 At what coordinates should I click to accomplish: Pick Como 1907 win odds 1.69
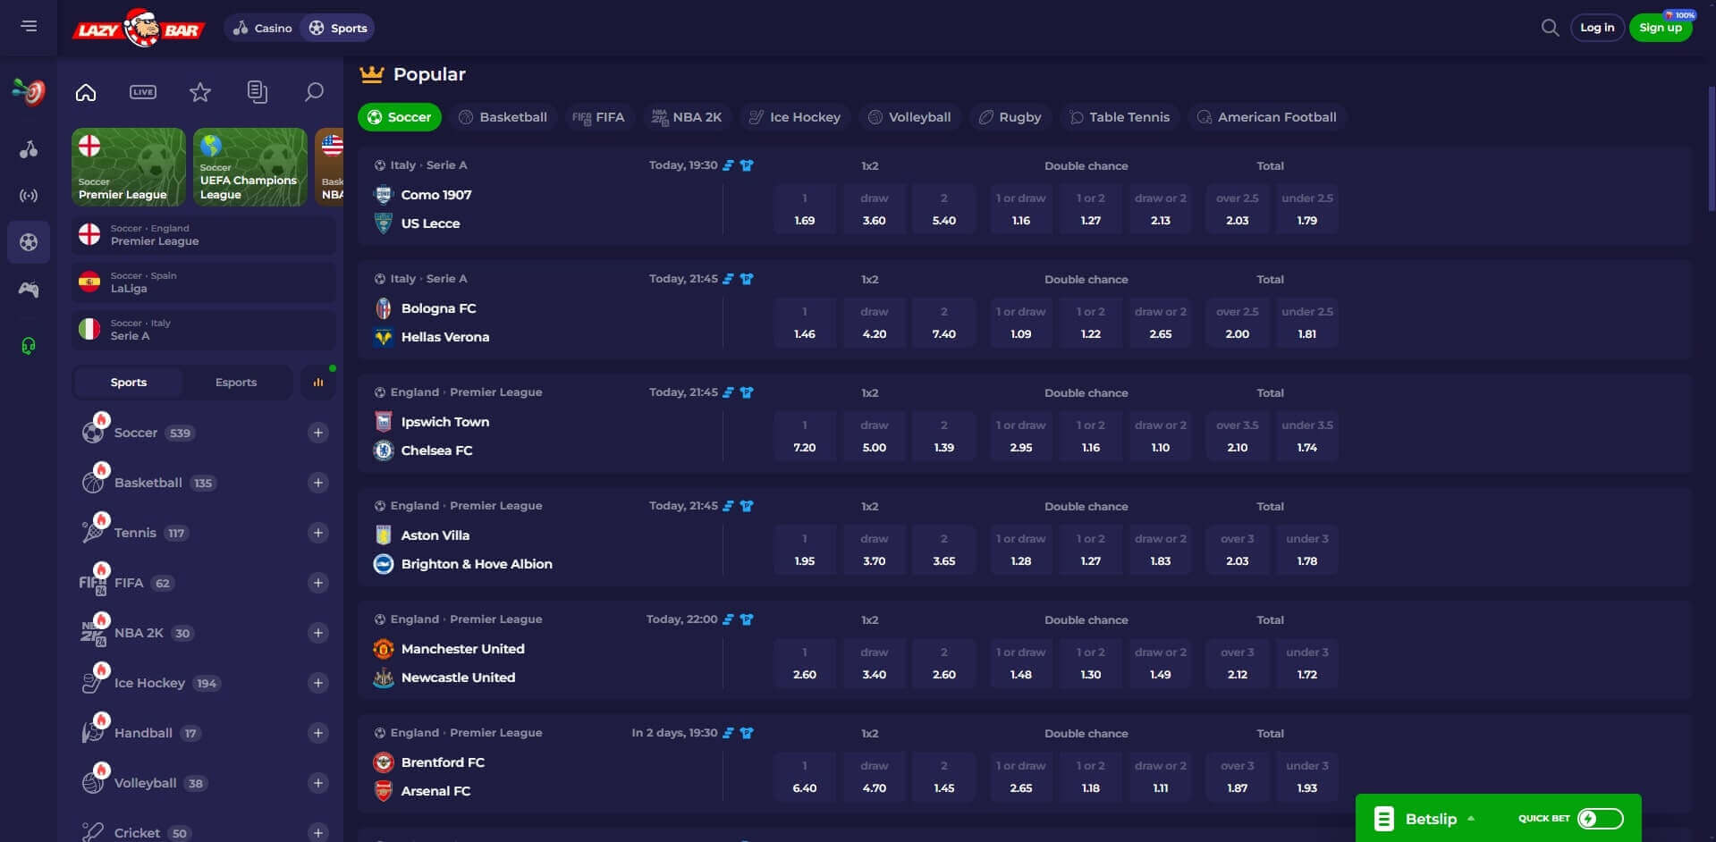805,209
